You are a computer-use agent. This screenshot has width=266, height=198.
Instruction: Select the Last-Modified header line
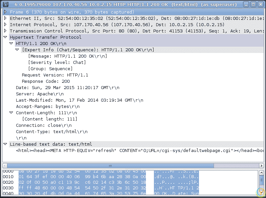point(80,100)
